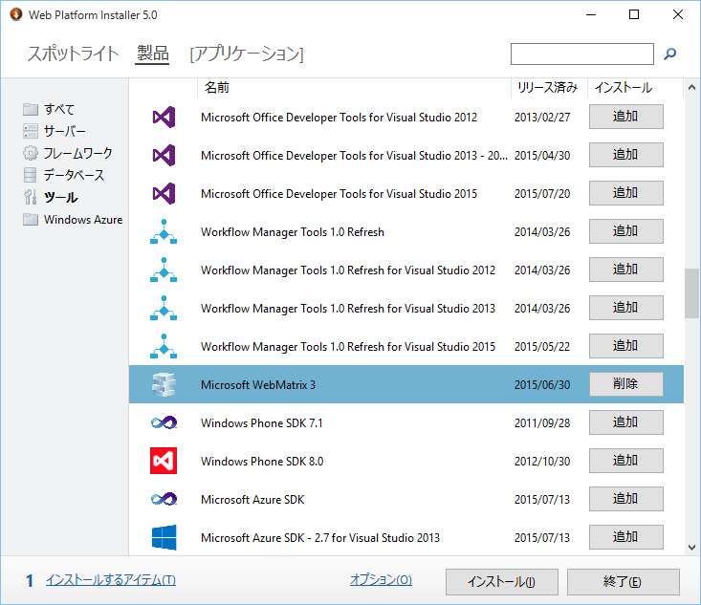Click the サーバー server icon

(x=31, y=131)
